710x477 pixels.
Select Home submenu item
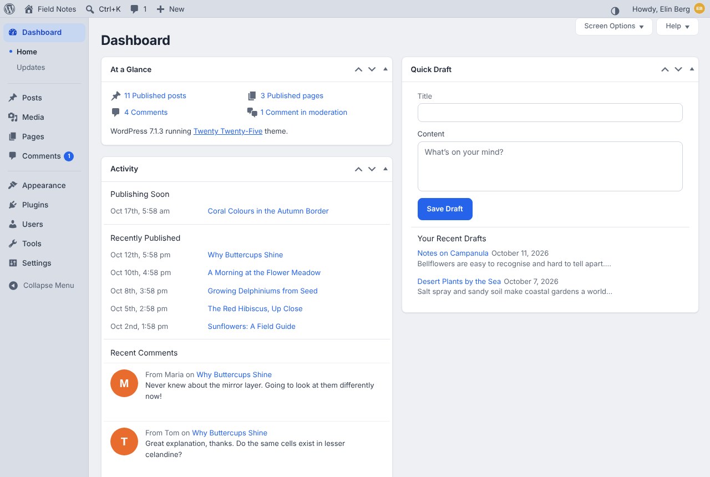point(27,52)
